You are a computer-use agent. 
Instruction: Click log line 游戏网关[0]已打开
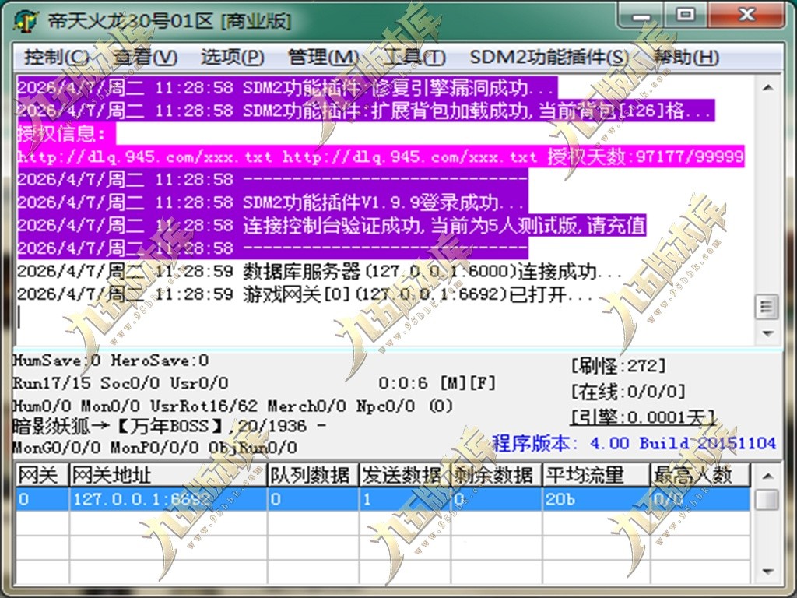pyautogui.click(x=304, y=294)
